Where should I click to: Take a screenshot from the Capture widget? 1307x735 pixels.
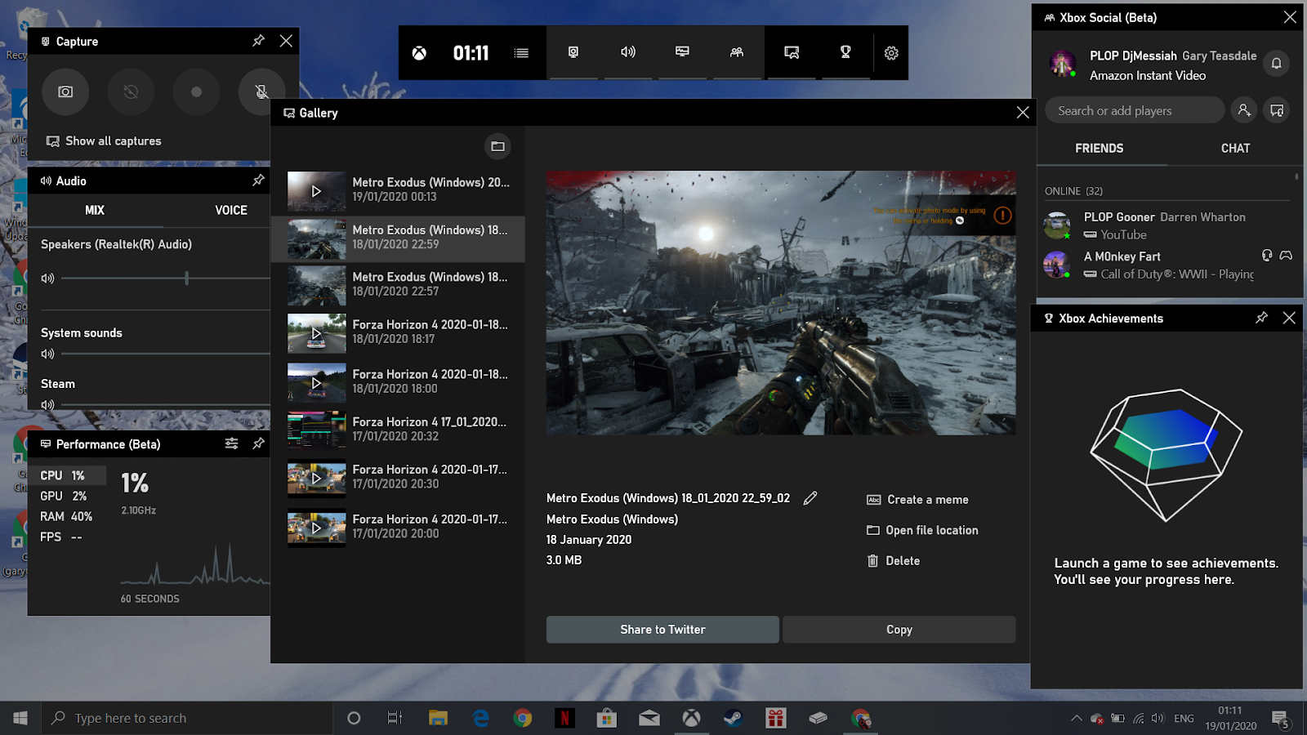click(65, 92)
